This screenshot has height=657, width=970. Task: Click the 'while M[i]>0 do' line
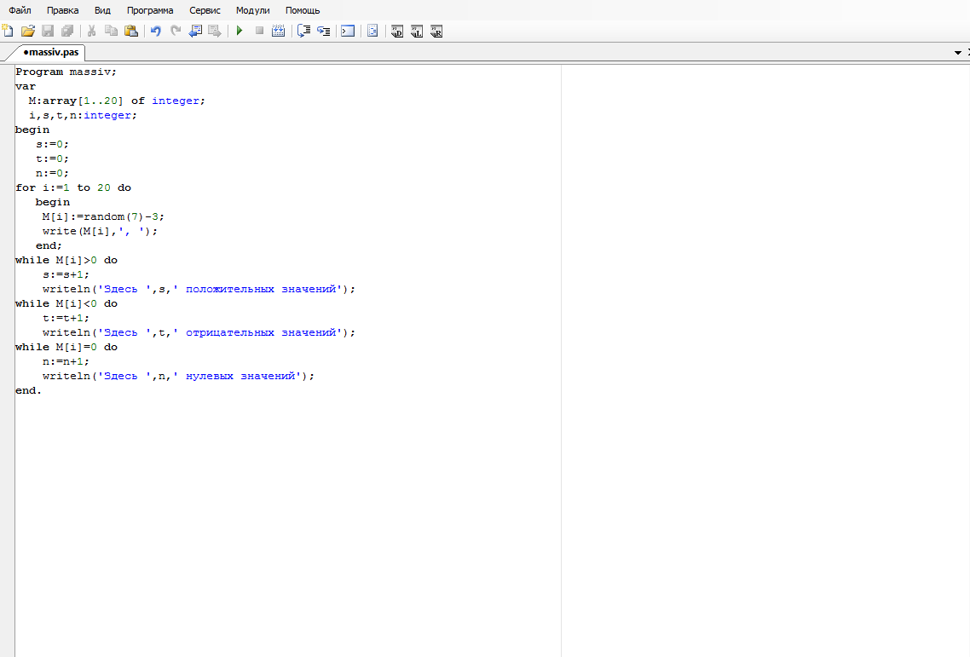click(66, 261)
